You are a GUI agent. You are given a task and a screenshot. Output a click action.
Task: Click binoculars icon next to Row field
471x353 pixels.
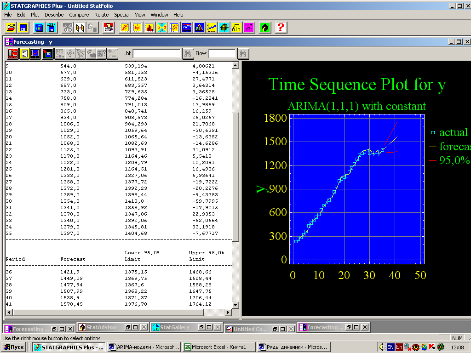click(x=243, y=54)
